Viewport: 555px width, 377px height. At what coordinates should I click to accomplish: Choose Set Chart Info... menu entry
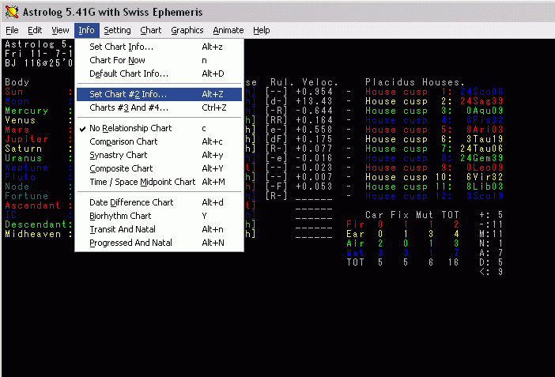tap(159, 47)
